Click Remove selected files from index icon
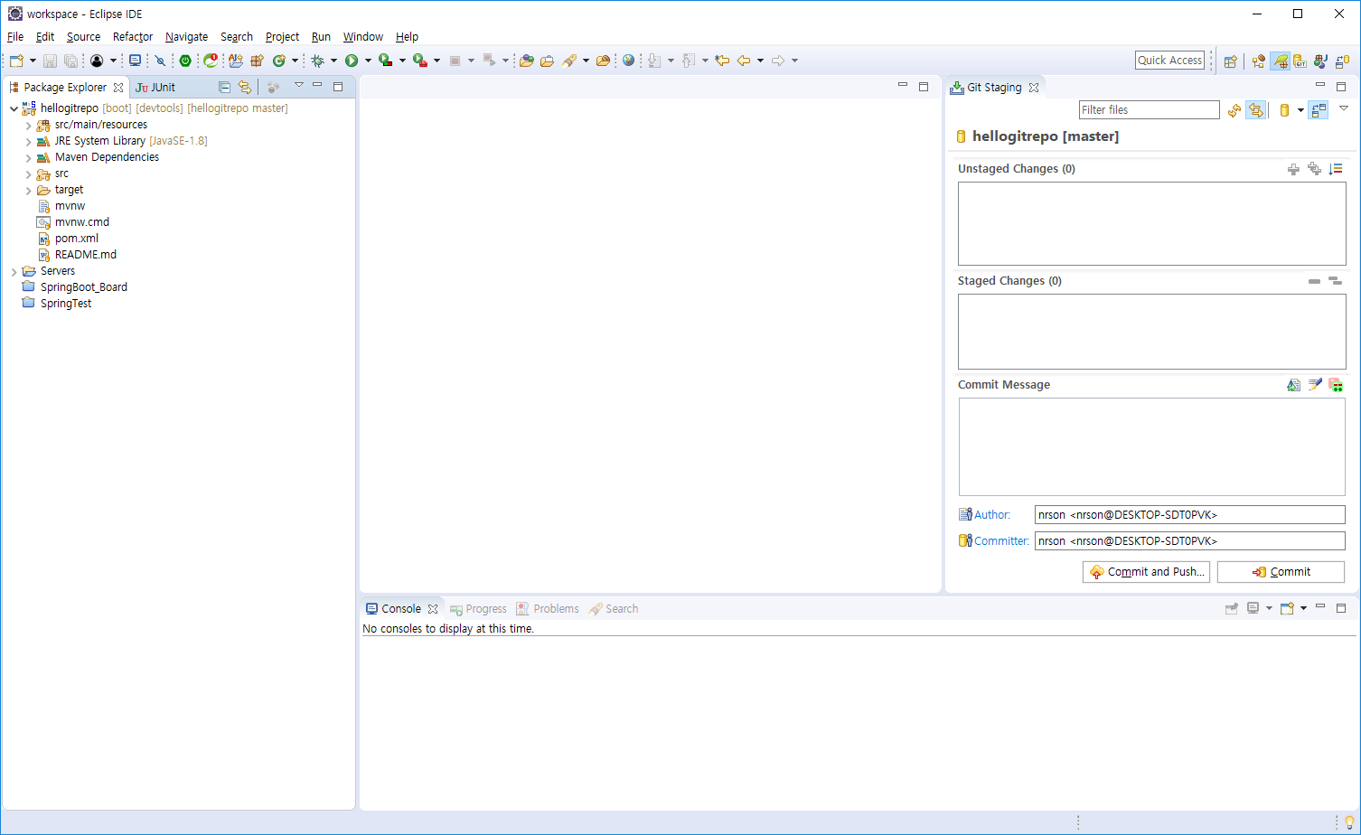This screenshot has width=1361, height=835. (x=1314, y=281)
